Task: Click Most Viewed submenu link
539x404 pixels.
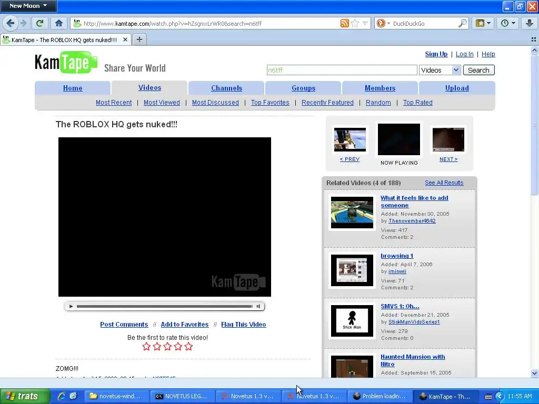Action: tap(162, 103)
